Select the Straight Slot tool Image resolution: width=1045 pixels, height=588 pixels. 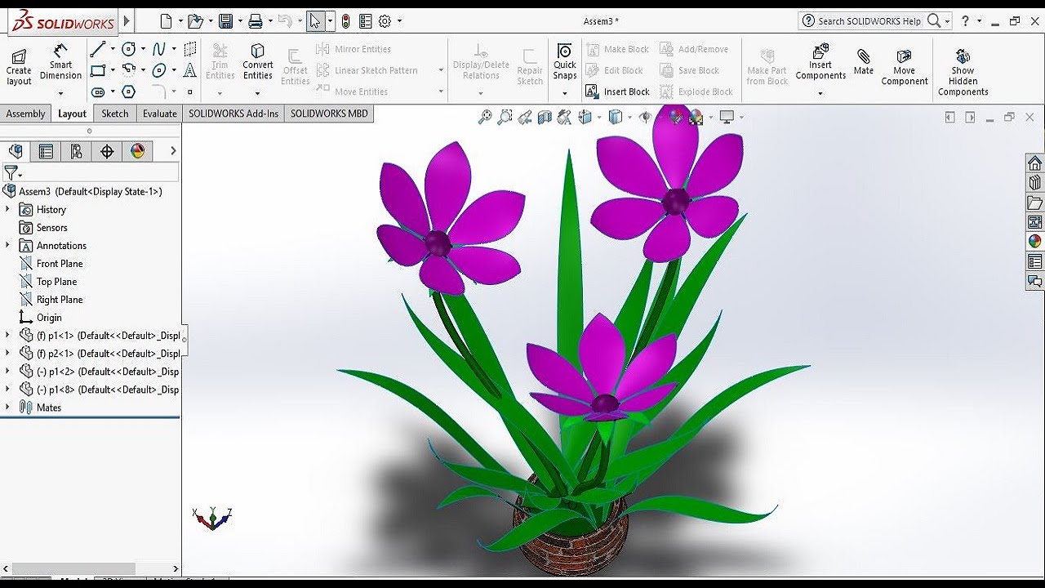tap(98, 91)
